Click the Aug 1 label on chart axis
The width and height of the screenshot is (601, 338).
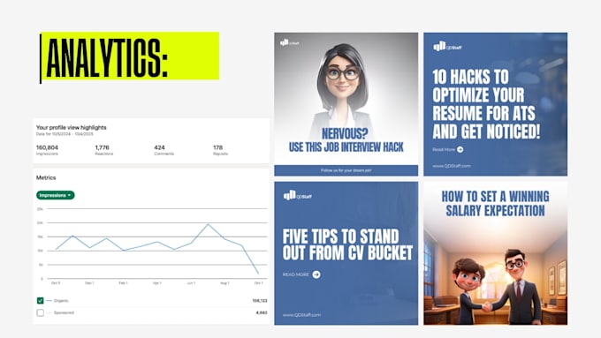tap(224, 283)
